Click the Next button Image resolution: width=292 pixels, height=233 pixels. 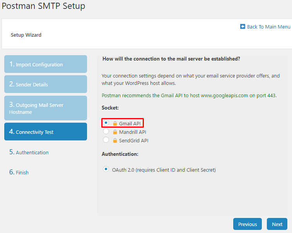[277, 224]
